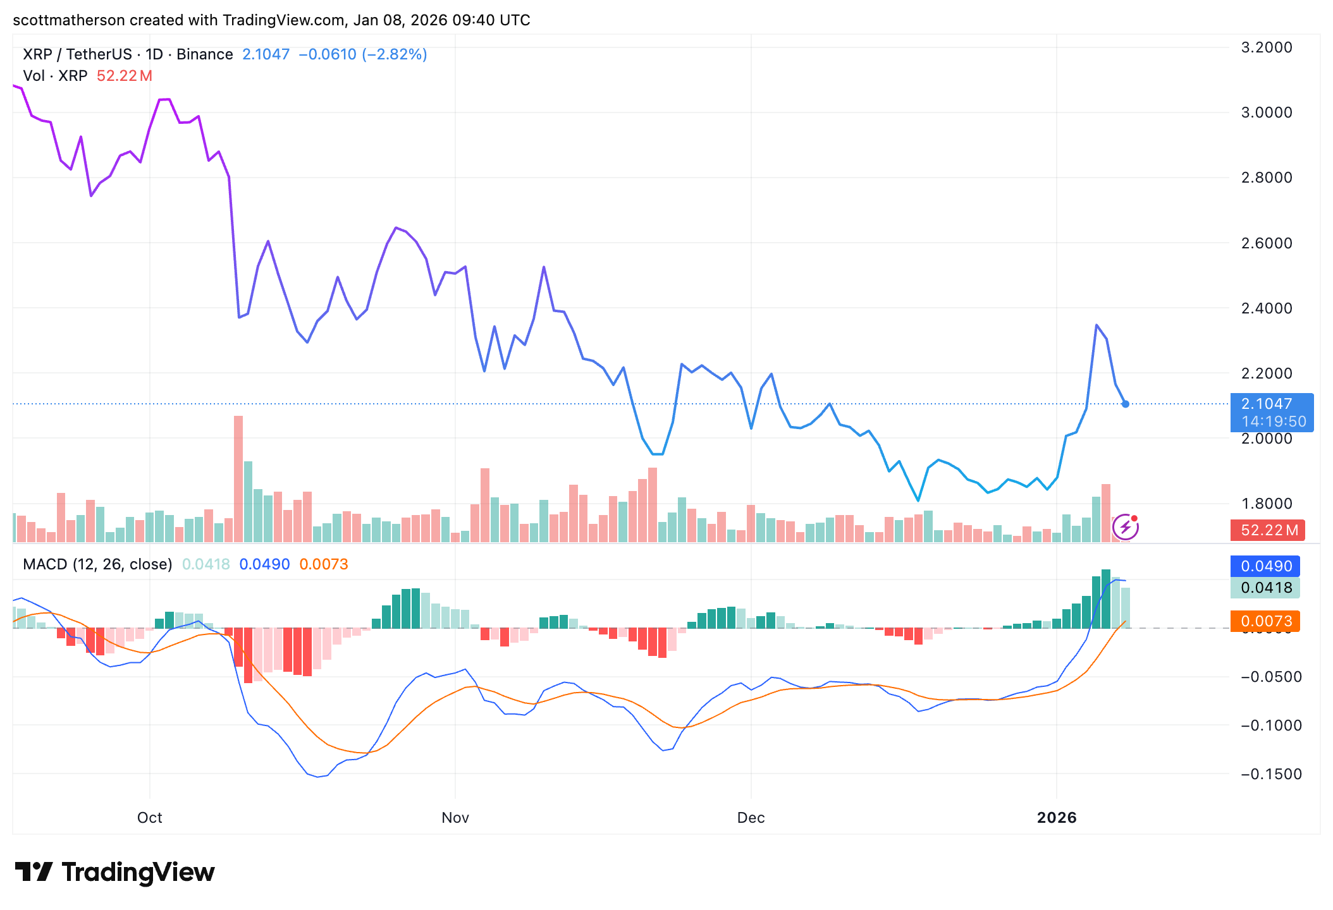Open the Binance exchange label in the legend

[204, 54]
